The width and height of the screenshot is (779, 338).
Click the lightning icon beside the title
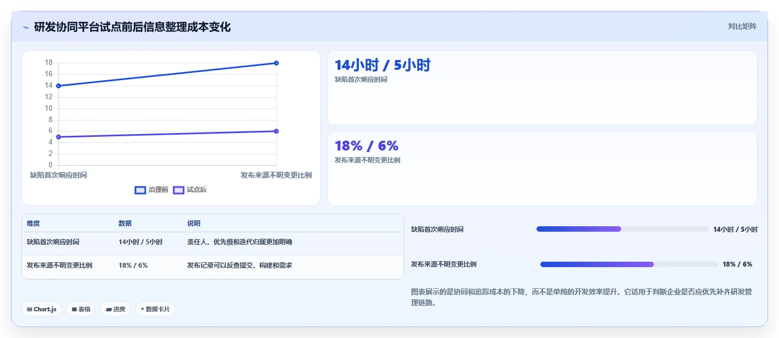(x=26, y=27)
